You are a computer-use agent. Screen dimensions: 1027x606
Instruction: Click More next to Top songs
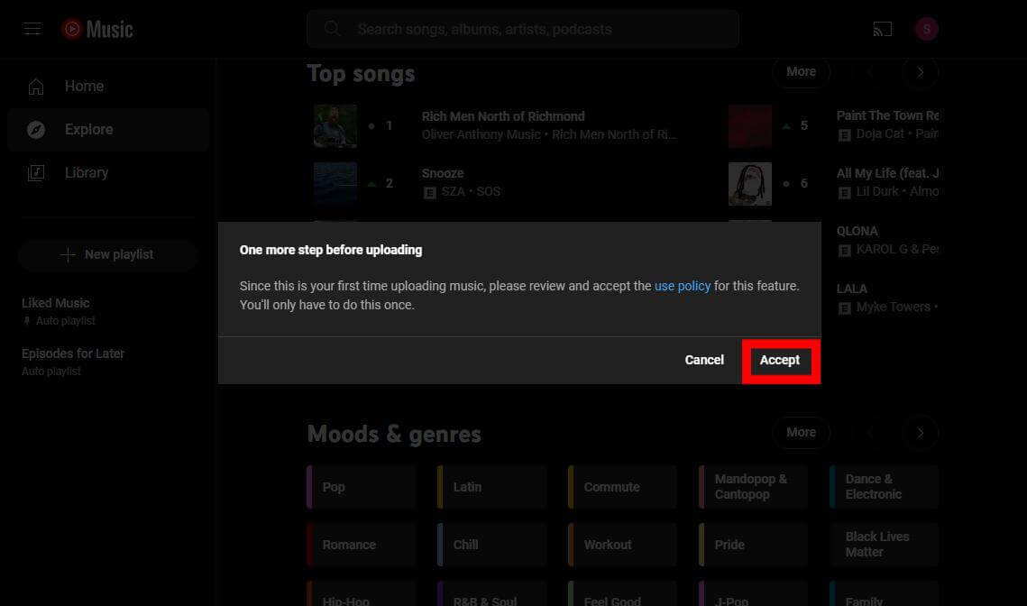801,71
